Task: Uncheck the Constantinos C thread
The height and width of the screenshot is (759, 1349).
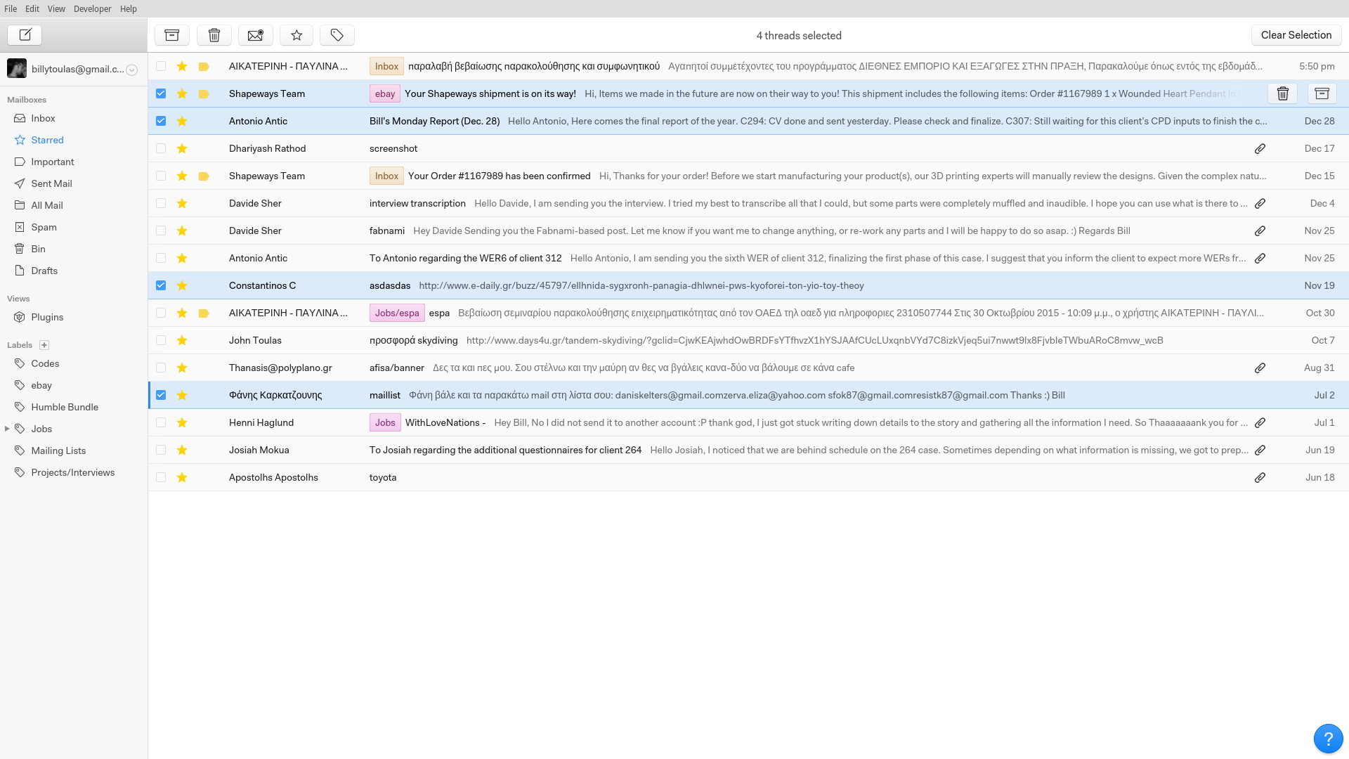Action: [161, 285]
